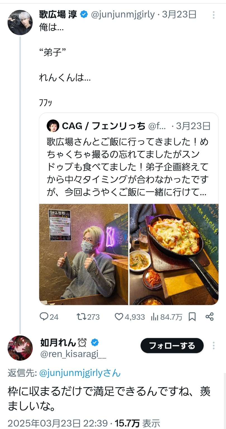Open the 3月23日 date on 歌広場 淳 tweet
The width and height of the screenshot is (226, 429).
[179, 14]
